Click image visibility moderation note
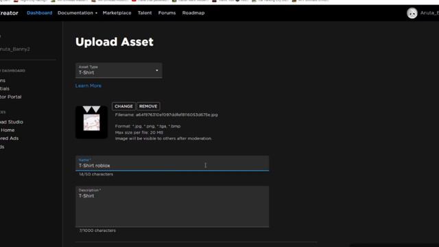 pos(163,139)
